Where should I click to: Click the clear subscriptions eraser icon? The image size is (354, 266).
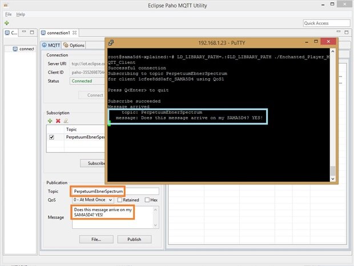click(66, 121)
